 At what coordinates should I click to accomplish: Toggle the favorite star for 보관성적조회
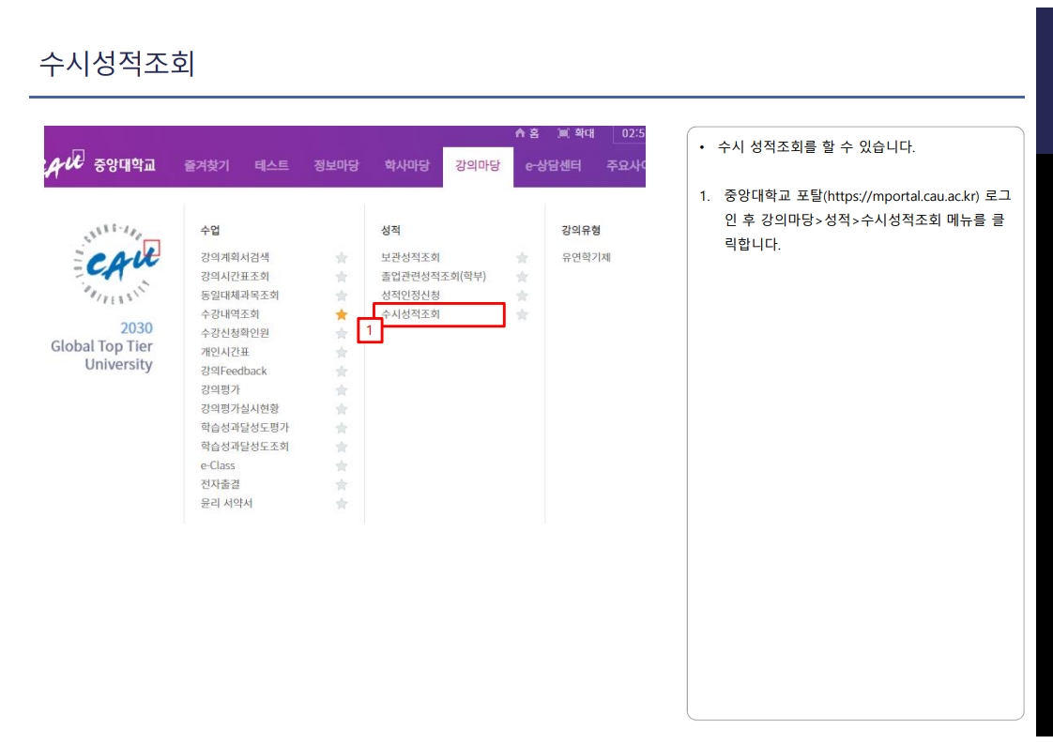tap(522, 259)
